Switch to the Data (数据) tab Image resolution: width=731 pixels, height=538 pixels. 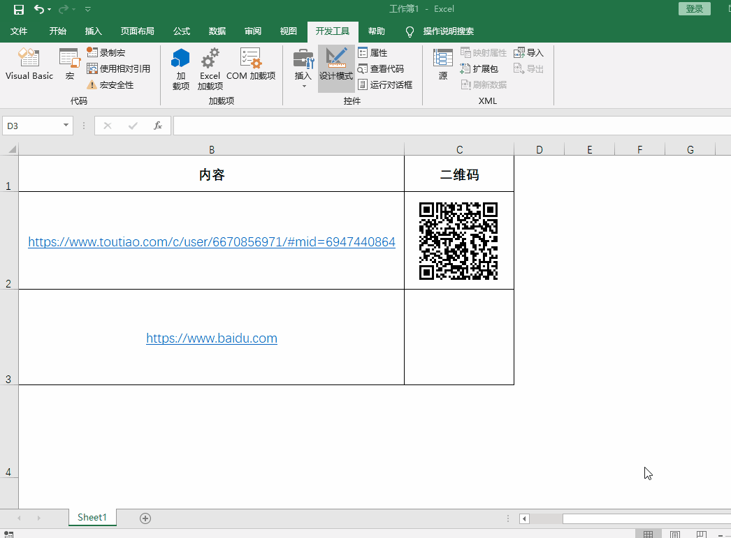coord(217,31)
